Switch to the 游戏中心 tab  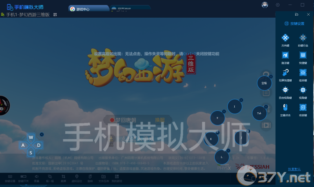pos(89,9)
